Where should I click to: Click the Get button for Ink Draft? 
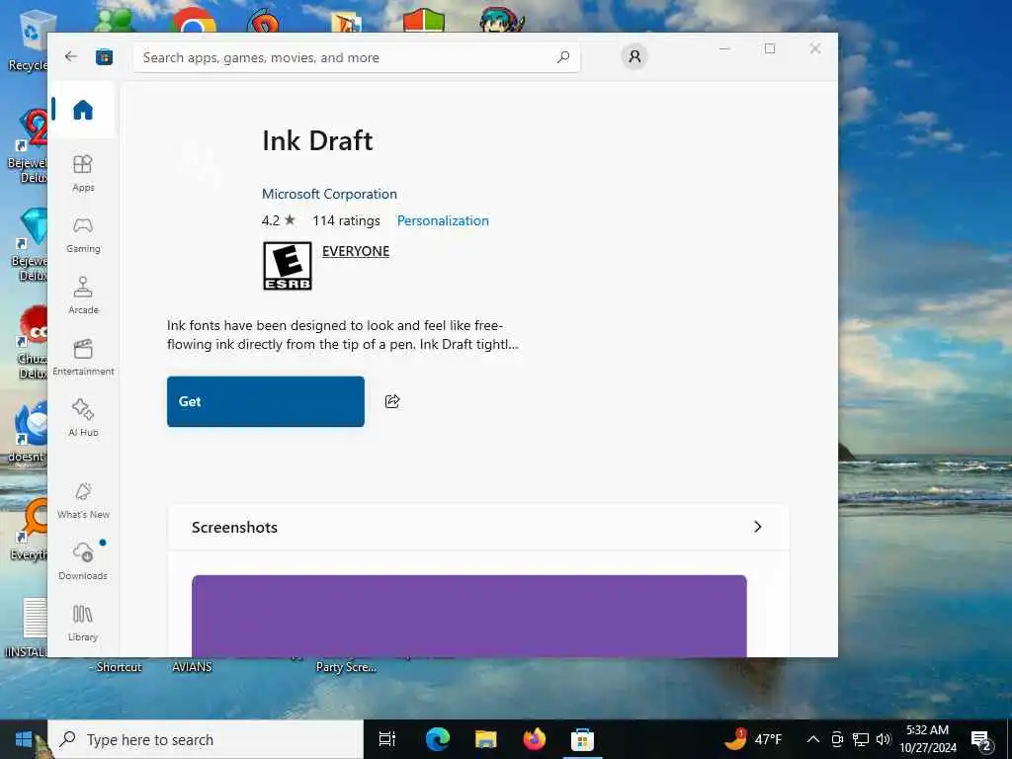265,401
